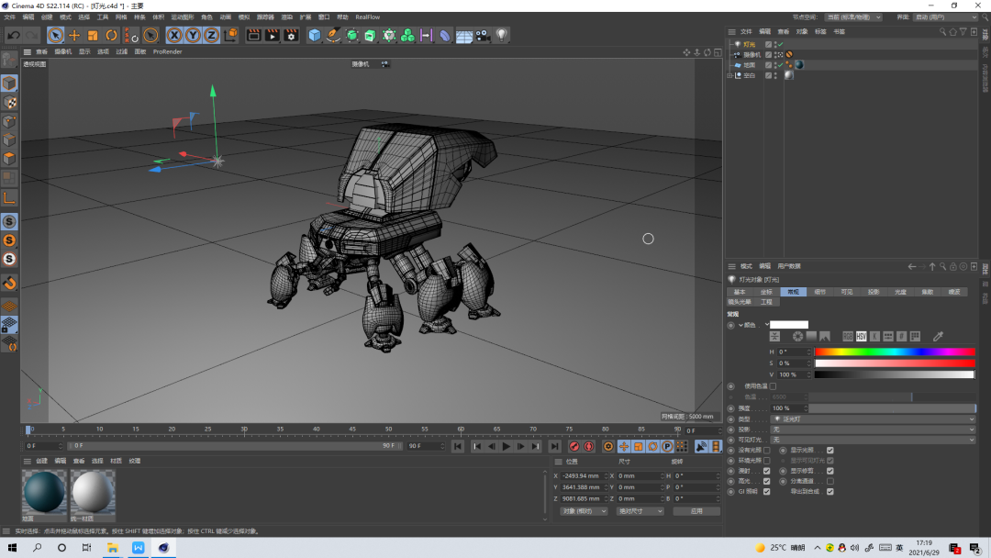991x558 pixels.
Task: Switch to the 工程 attribute tab
Action: coord(766,302)
